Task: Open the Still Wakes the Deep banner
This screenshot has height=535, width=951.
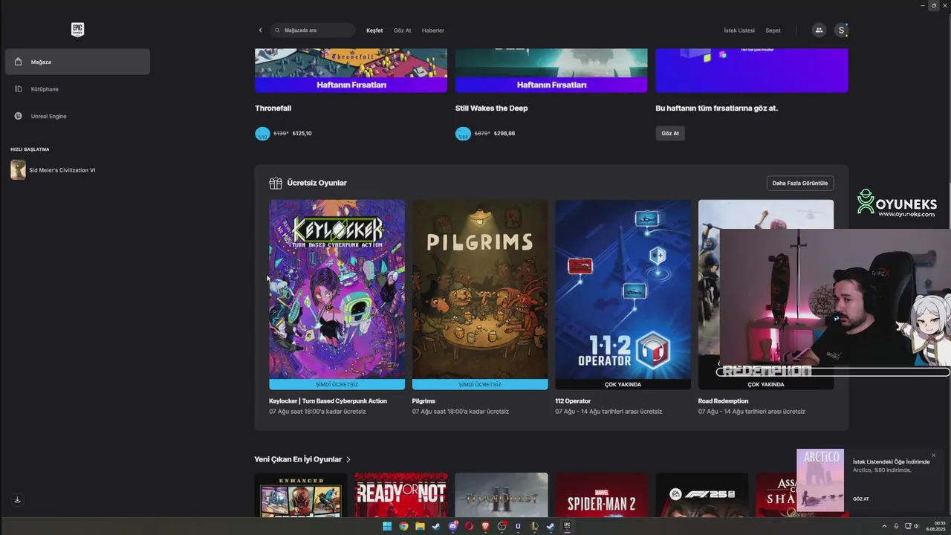Action: tap(551, 71)
